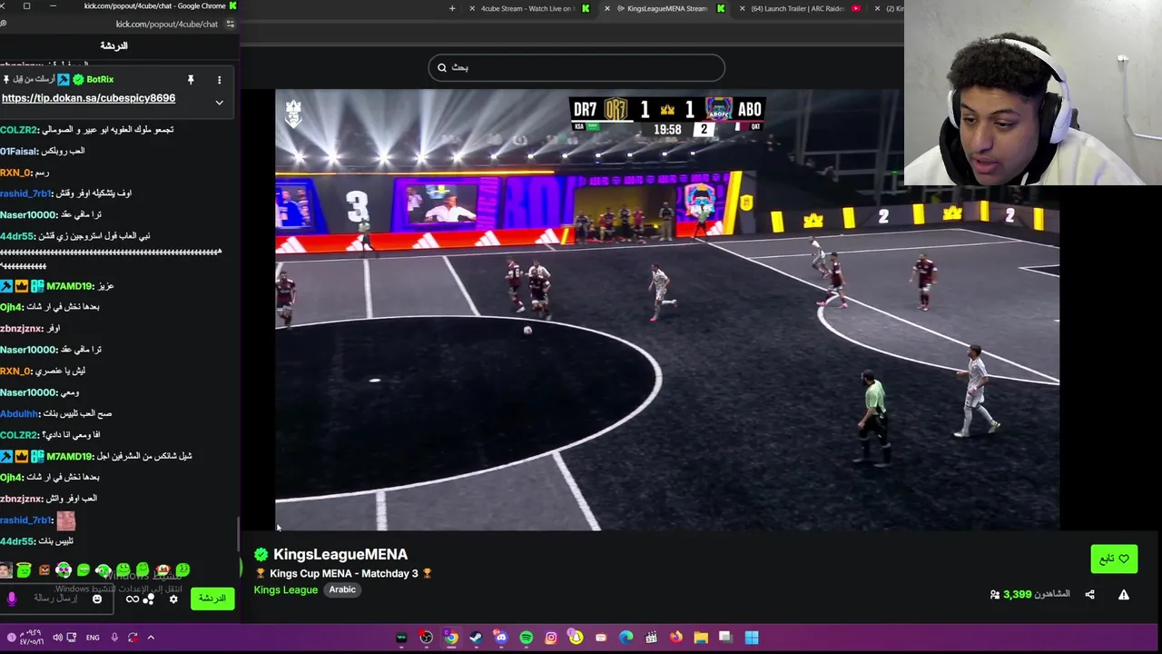The height and width of the screenshot is (654, 1162).
Task: Collapse the pinned message with the chevron
Action: tap(219, 103)
